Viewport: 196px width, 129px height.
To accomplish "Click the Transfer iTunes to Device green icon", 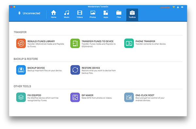I will point(75,43).
